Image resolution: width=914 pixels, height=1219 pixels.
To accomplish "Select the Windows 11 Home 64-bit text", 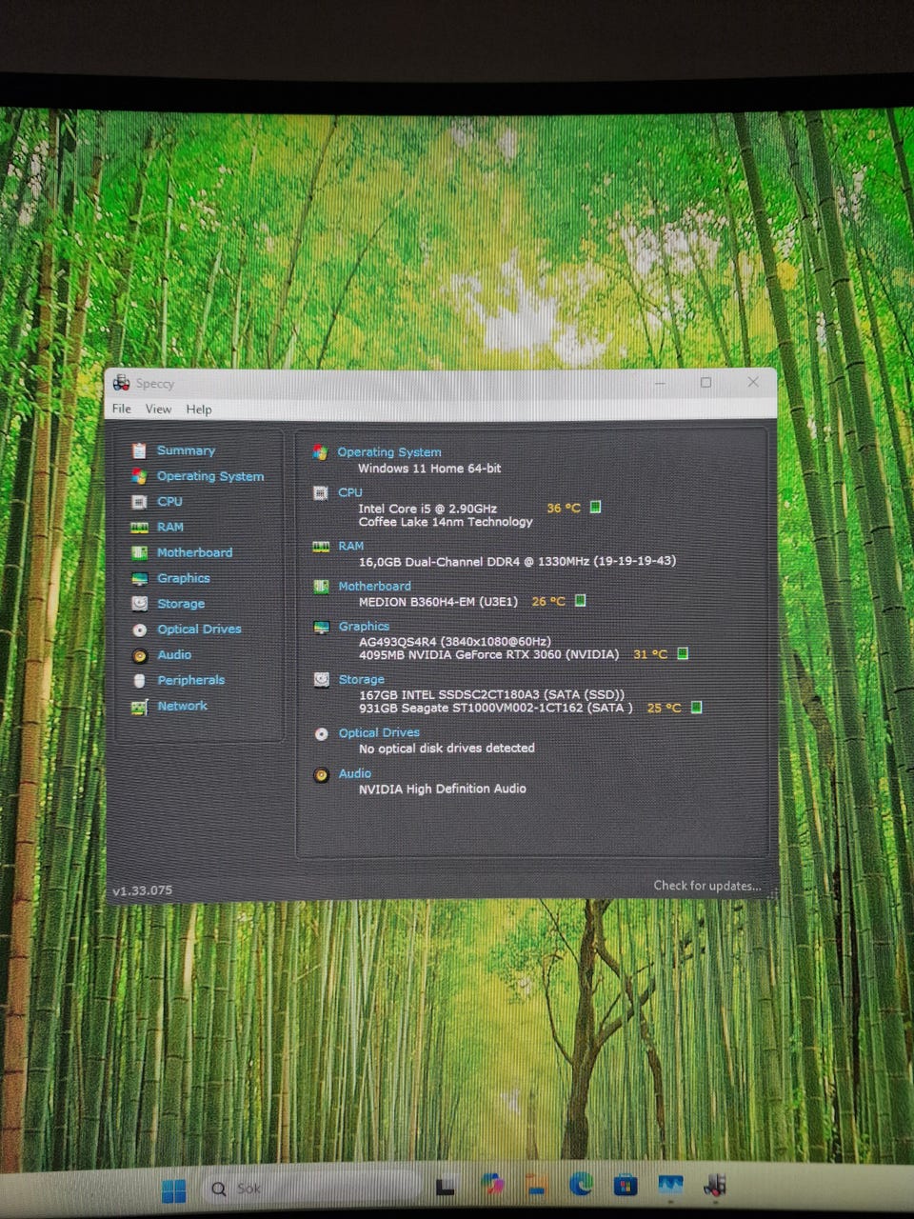I will (x=429, y=468).
